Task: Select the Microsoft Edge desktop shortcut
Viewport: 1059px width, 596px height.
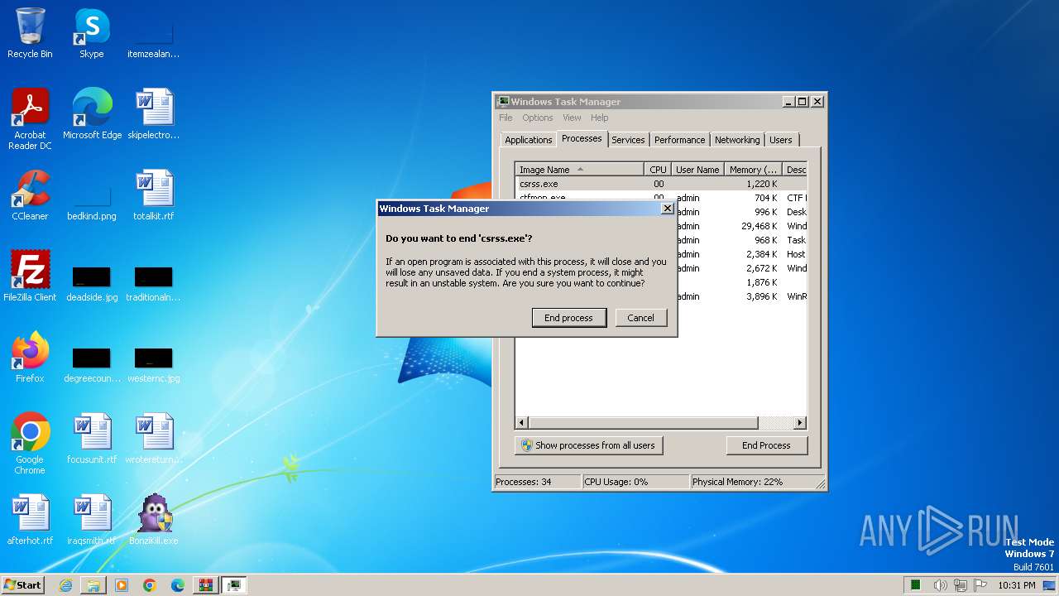Action: [x=92, y=114]
